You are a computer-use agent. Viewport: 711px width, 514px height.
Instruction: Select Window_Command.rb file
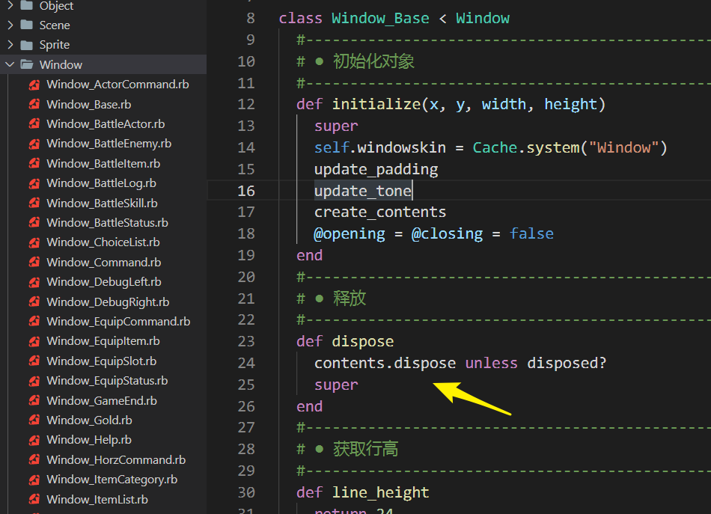(x=104, y=263)
